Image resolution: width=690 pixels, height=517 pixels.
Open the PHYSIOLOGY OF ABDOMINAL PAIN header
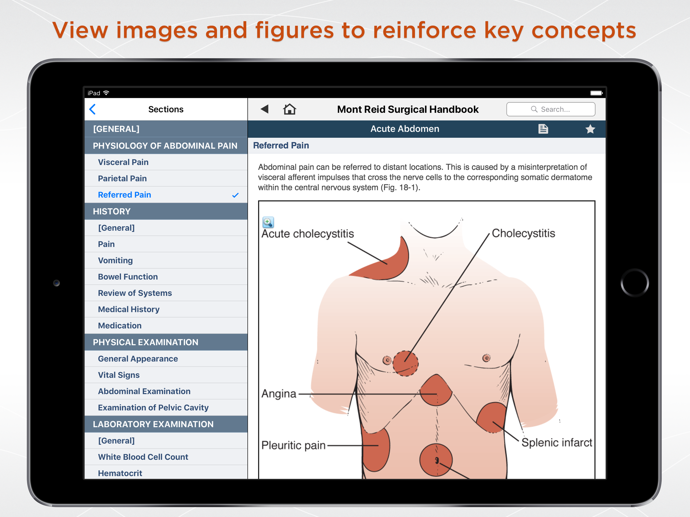(x=165, y=146)
